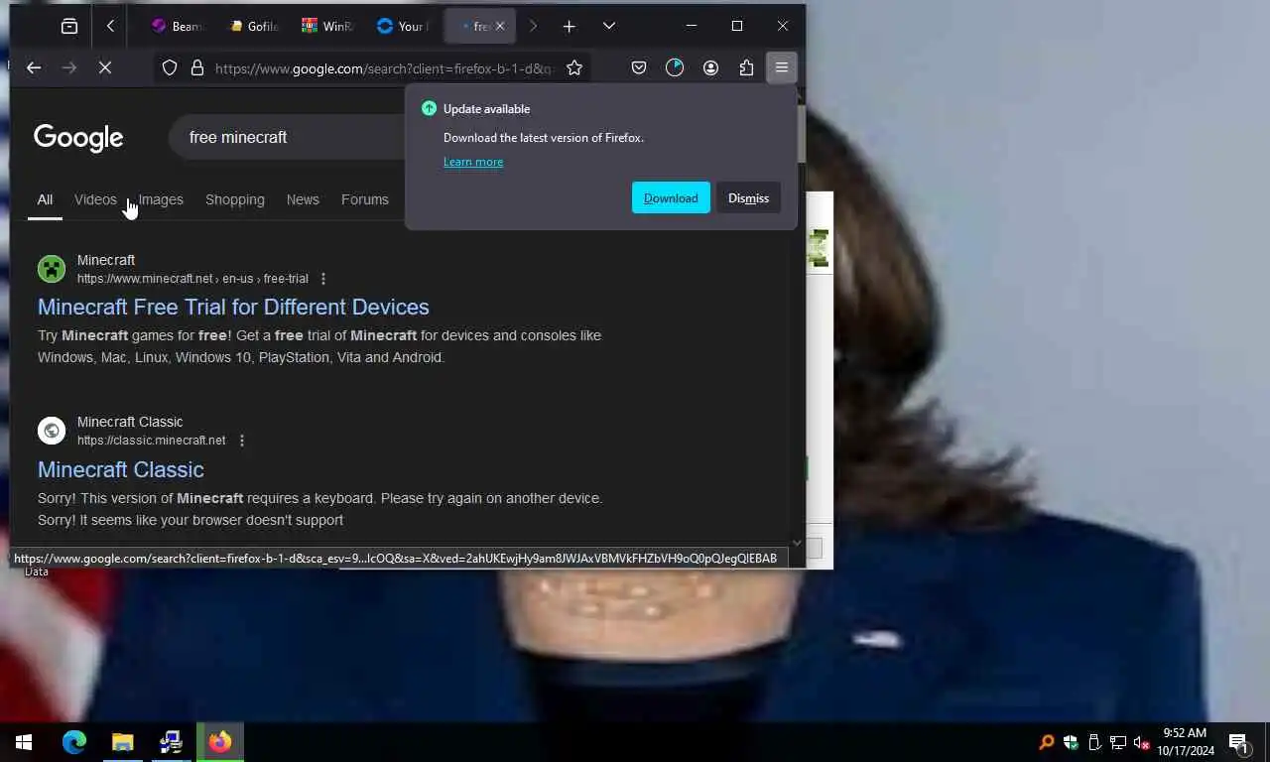Download the latest Firefox update
Image resolution: width=1270 pixels, height=762 pixels.
671,197
